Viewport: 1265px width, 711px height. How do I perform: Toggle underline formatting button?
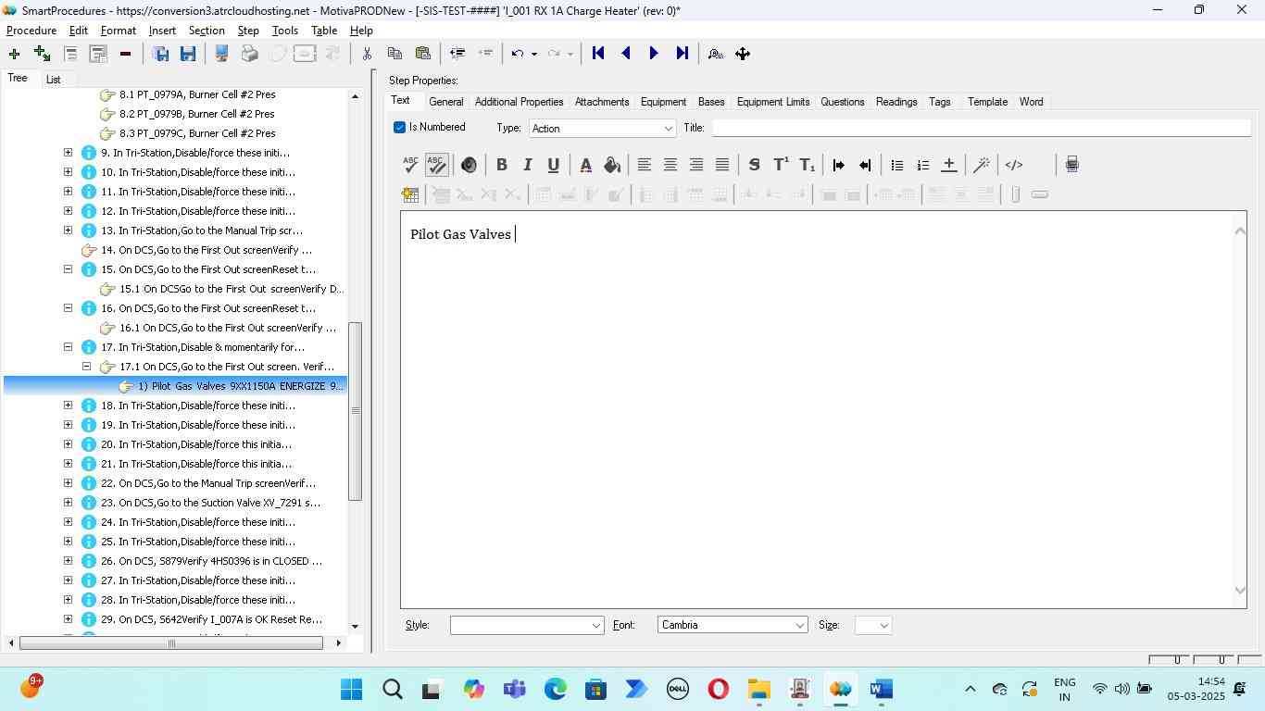(x=553, y=165)
